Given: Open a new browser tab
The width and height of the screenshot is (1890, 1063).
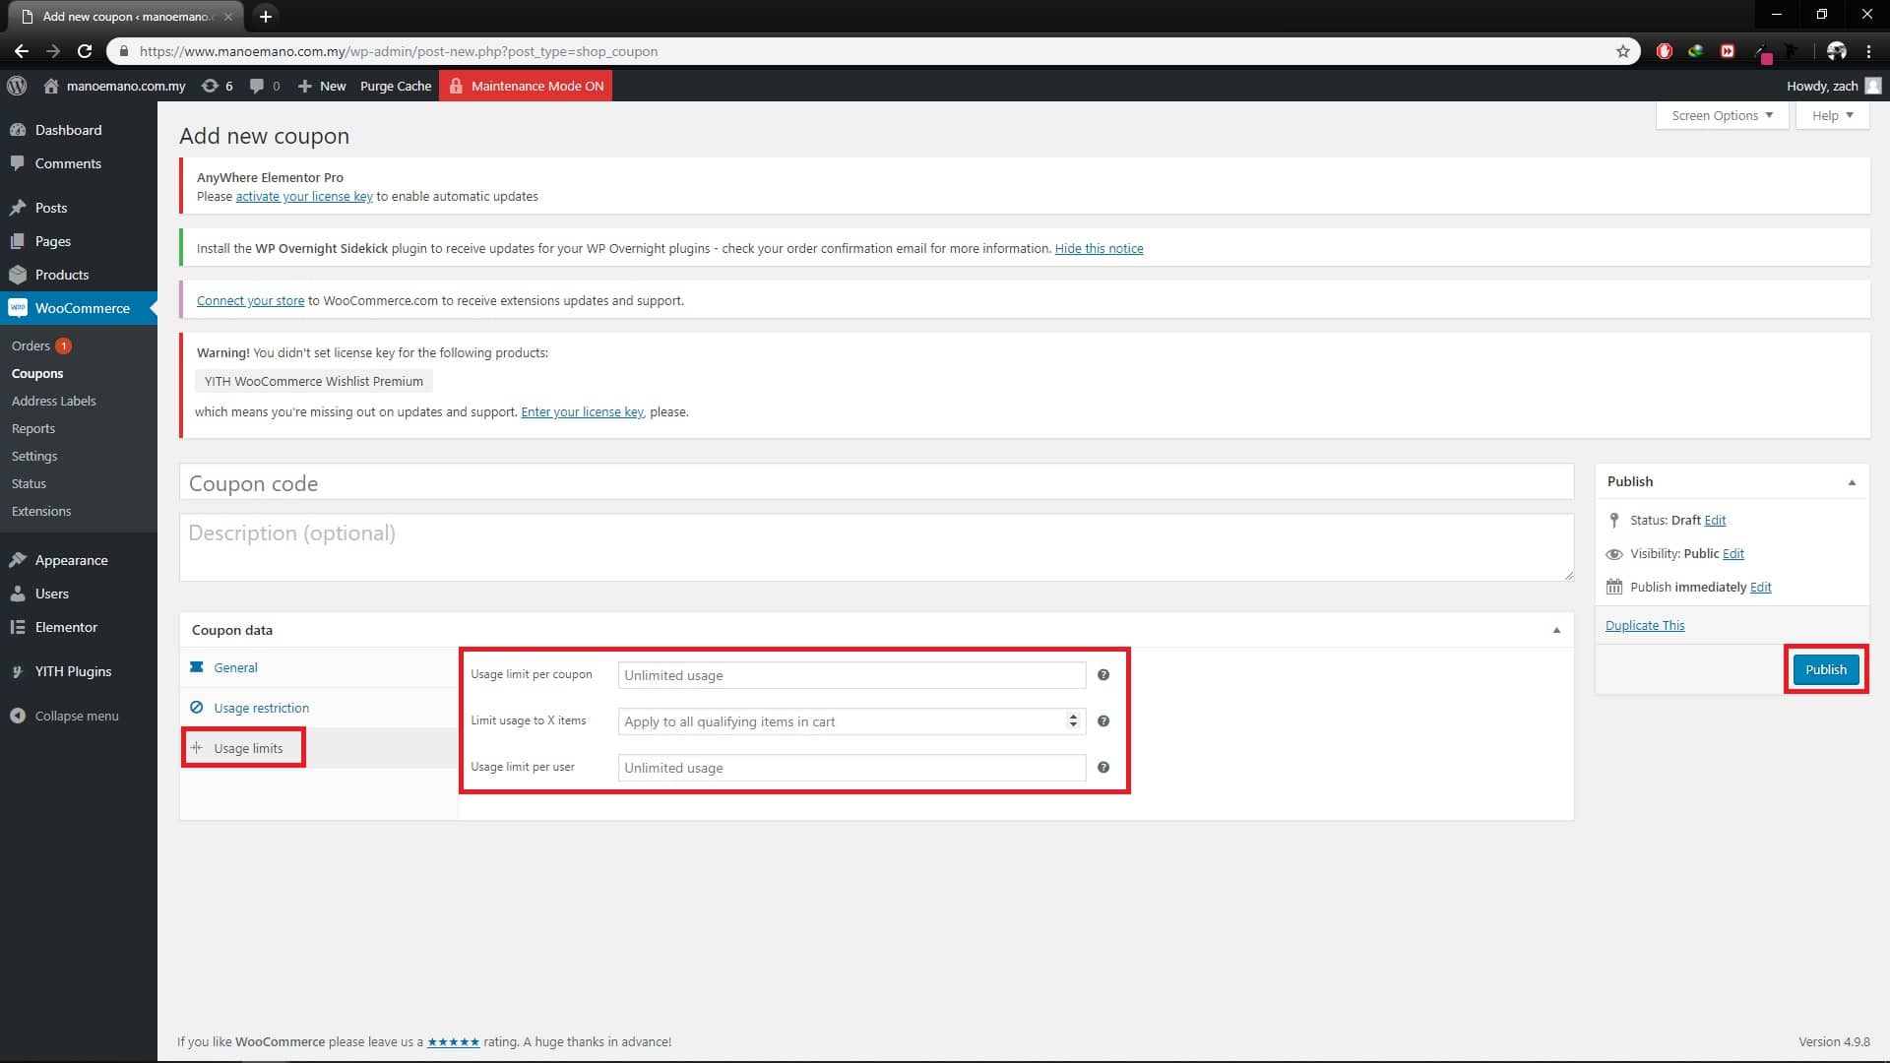Looking at the screenshot, I should tap(265, 16).
